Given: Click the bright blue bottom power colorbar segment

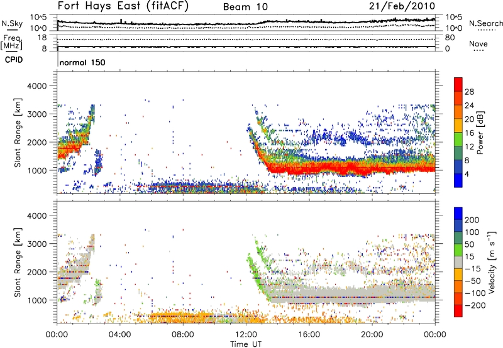Looking at the screenshot, I should pos(458,181).
